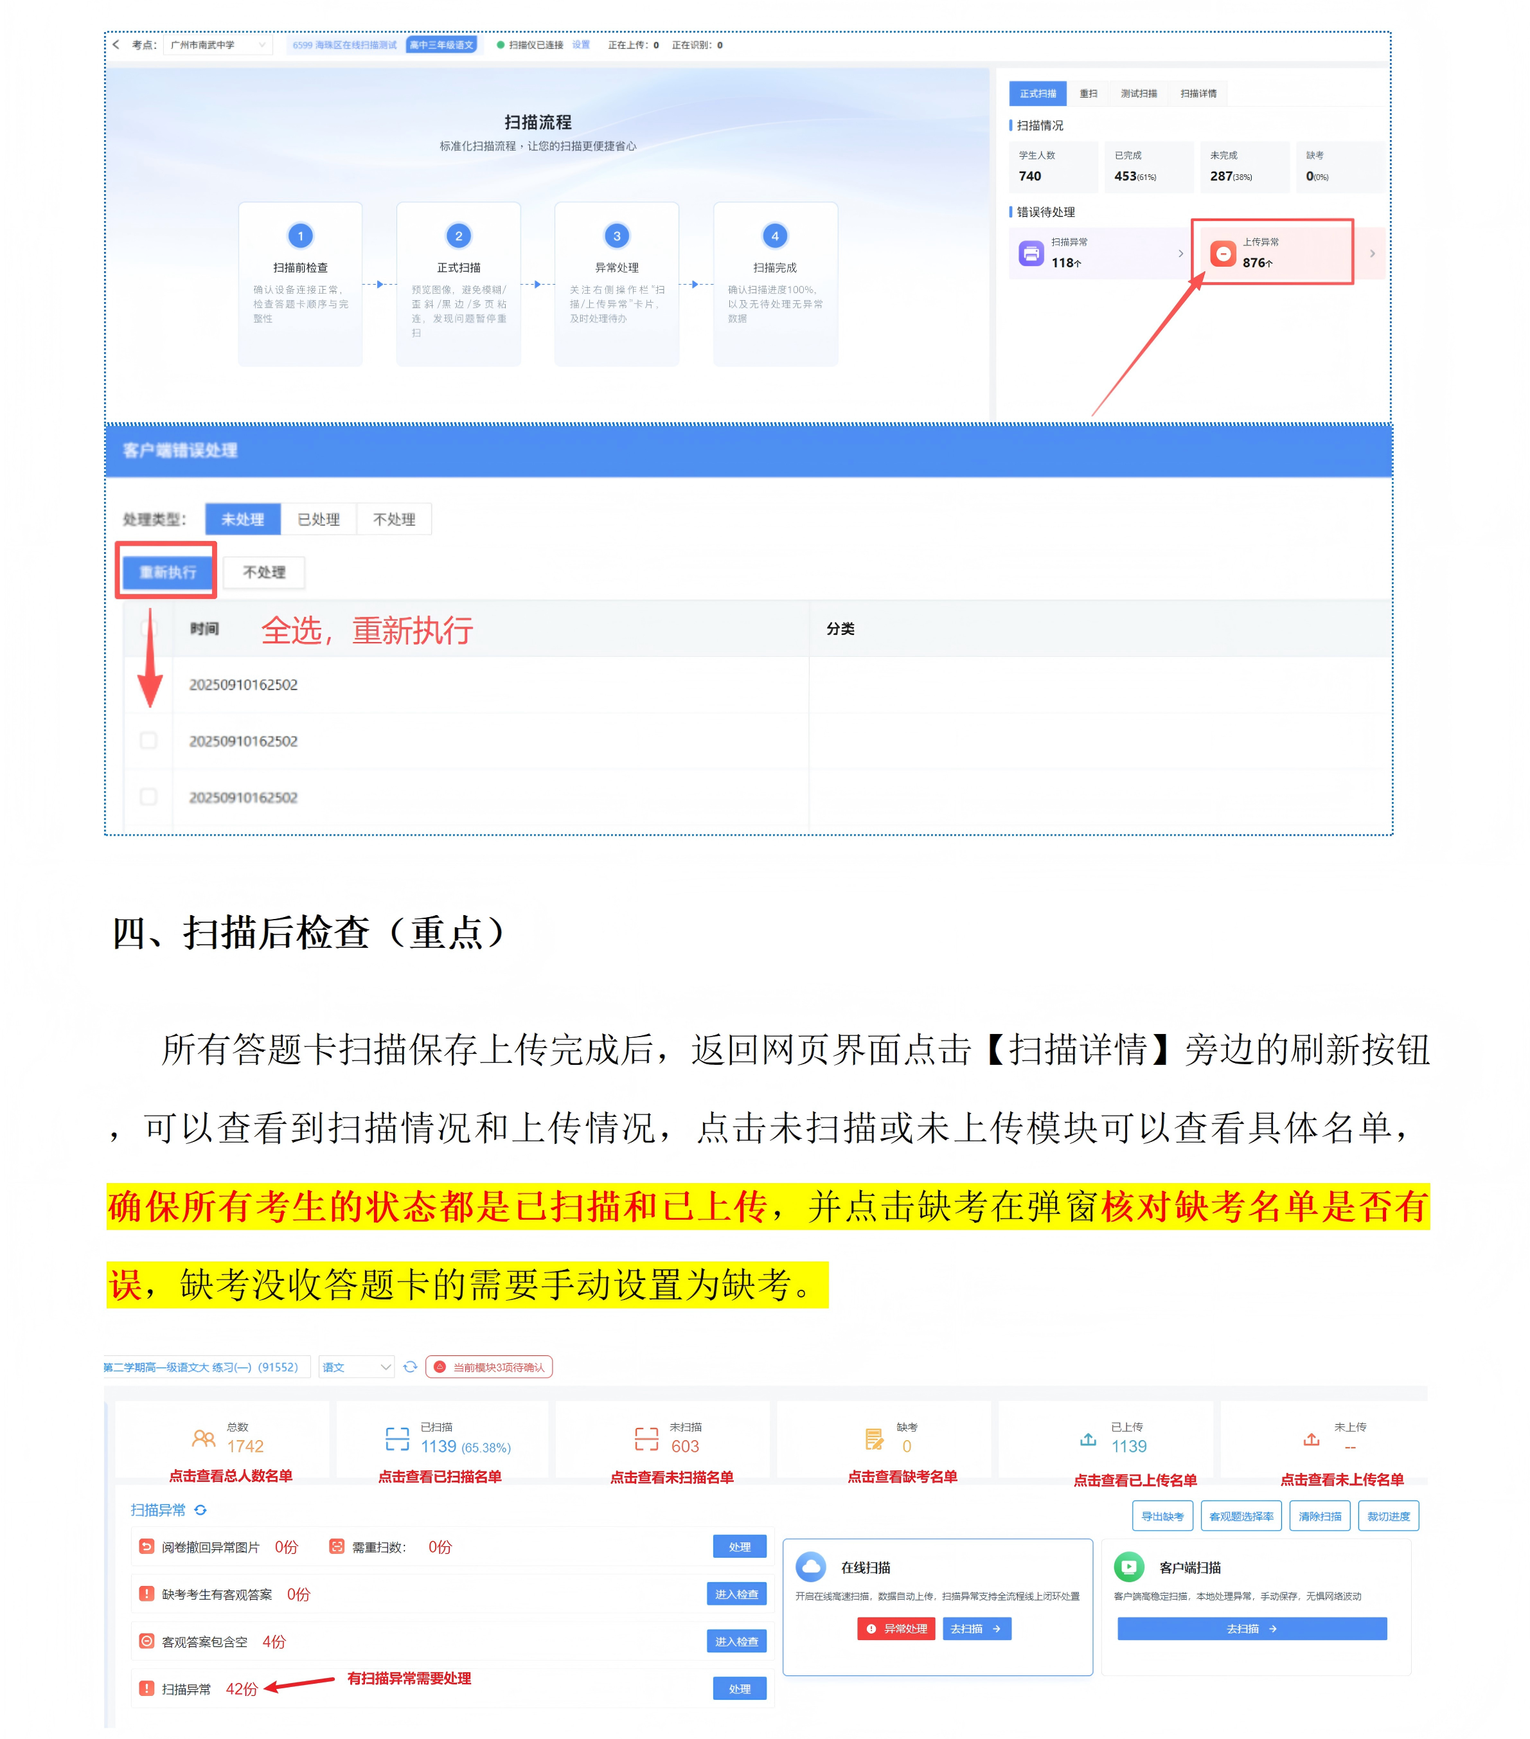Click the 客户端扫描 green icon
The image size is (1530, 1739).
coord(1128,1566)
